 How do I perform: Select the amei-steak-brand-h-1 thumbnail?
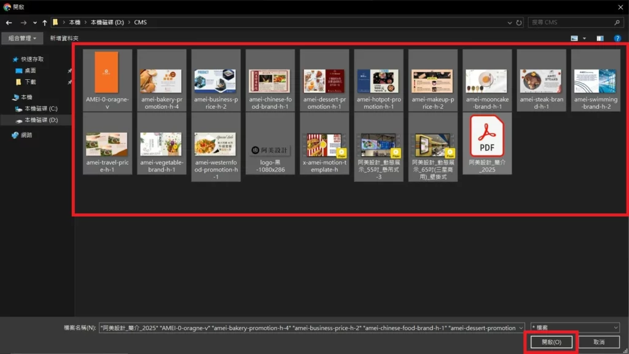[x=541, y=81]
